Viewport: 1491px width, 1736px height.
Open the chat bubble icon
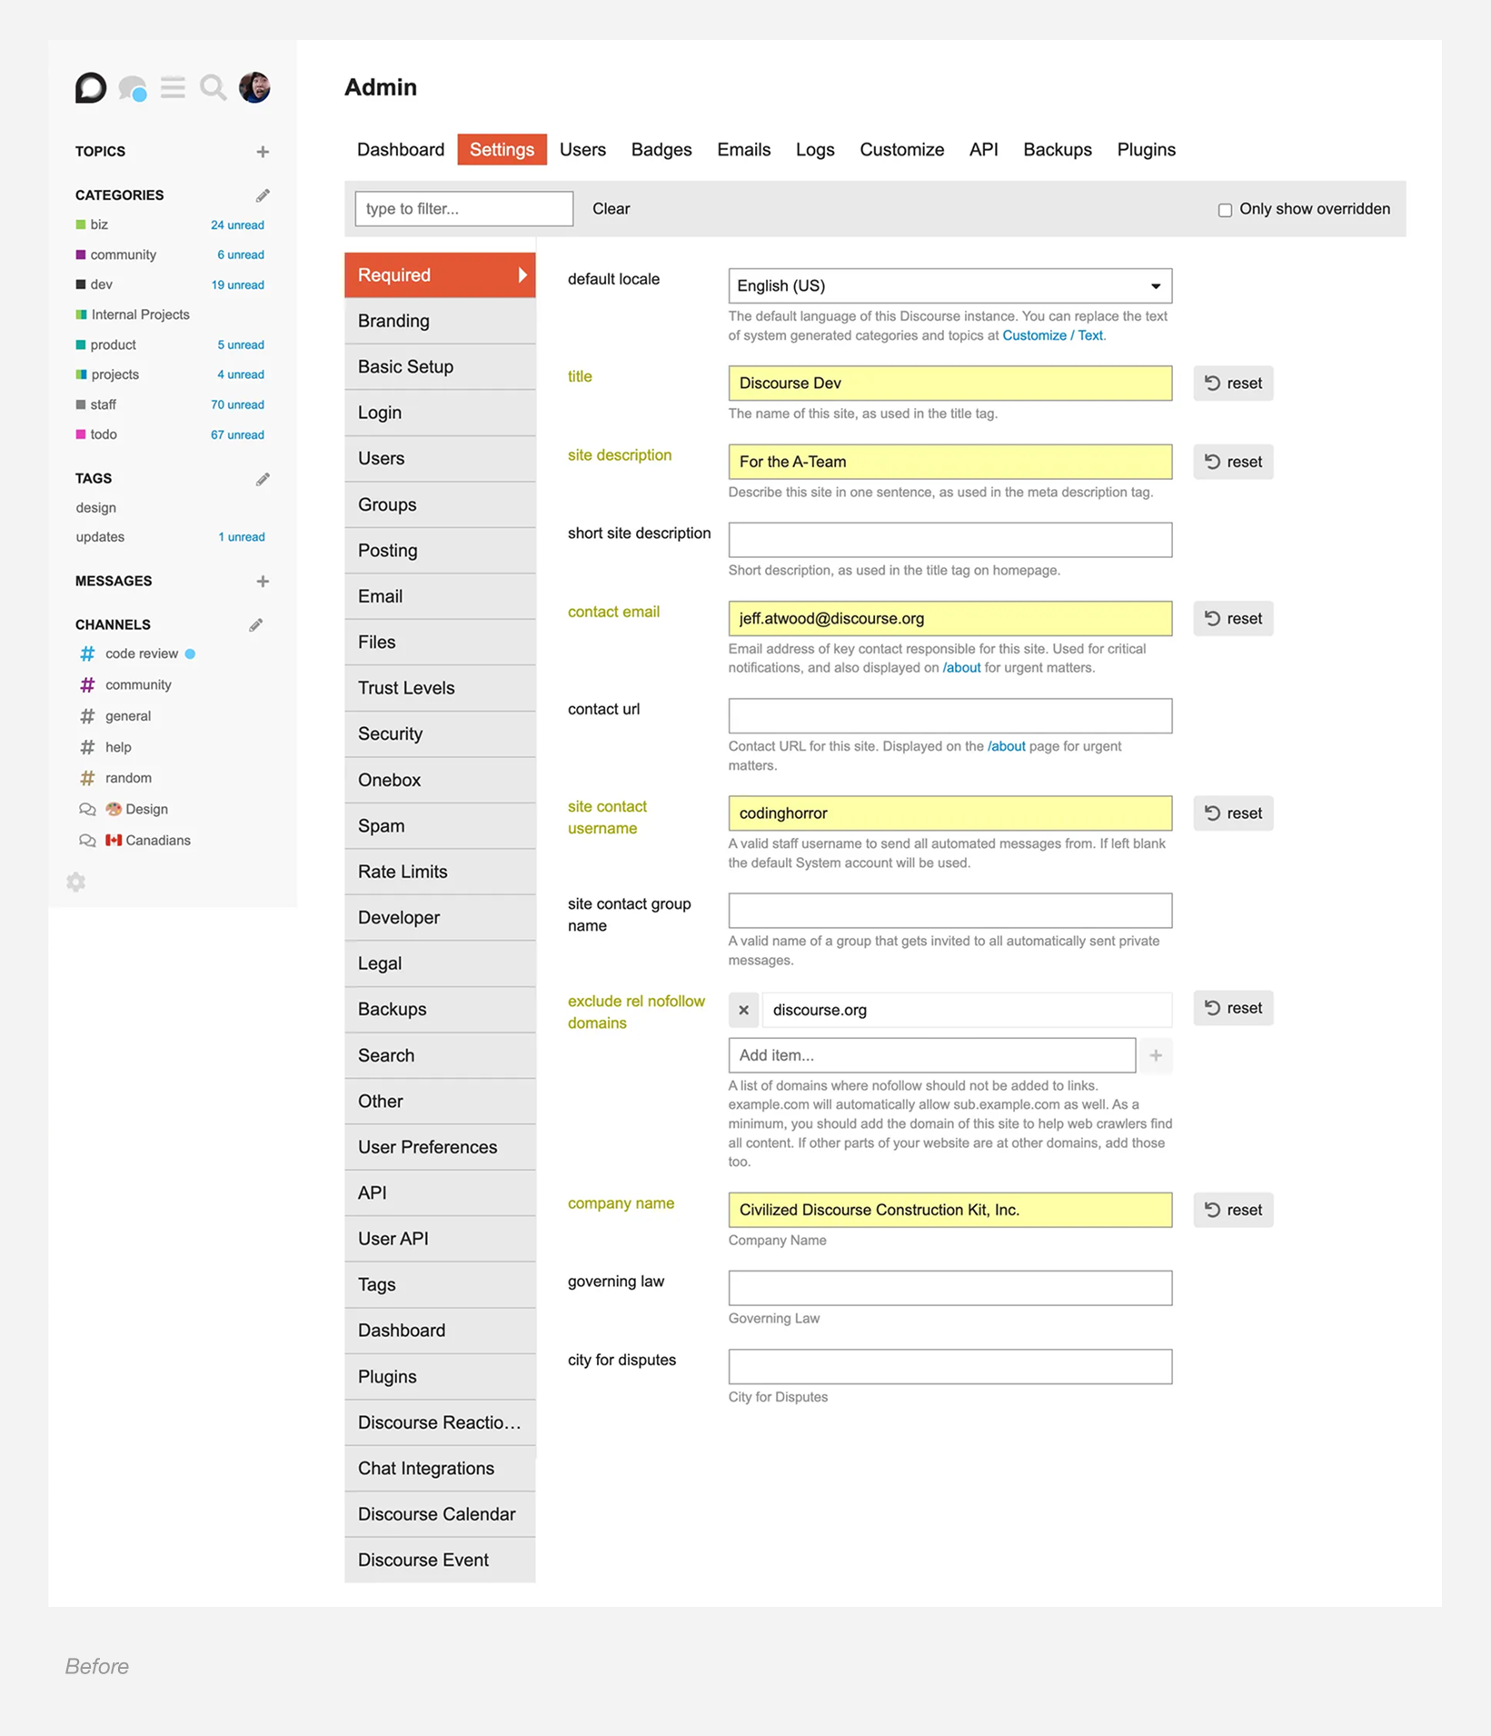coord(133,88)
